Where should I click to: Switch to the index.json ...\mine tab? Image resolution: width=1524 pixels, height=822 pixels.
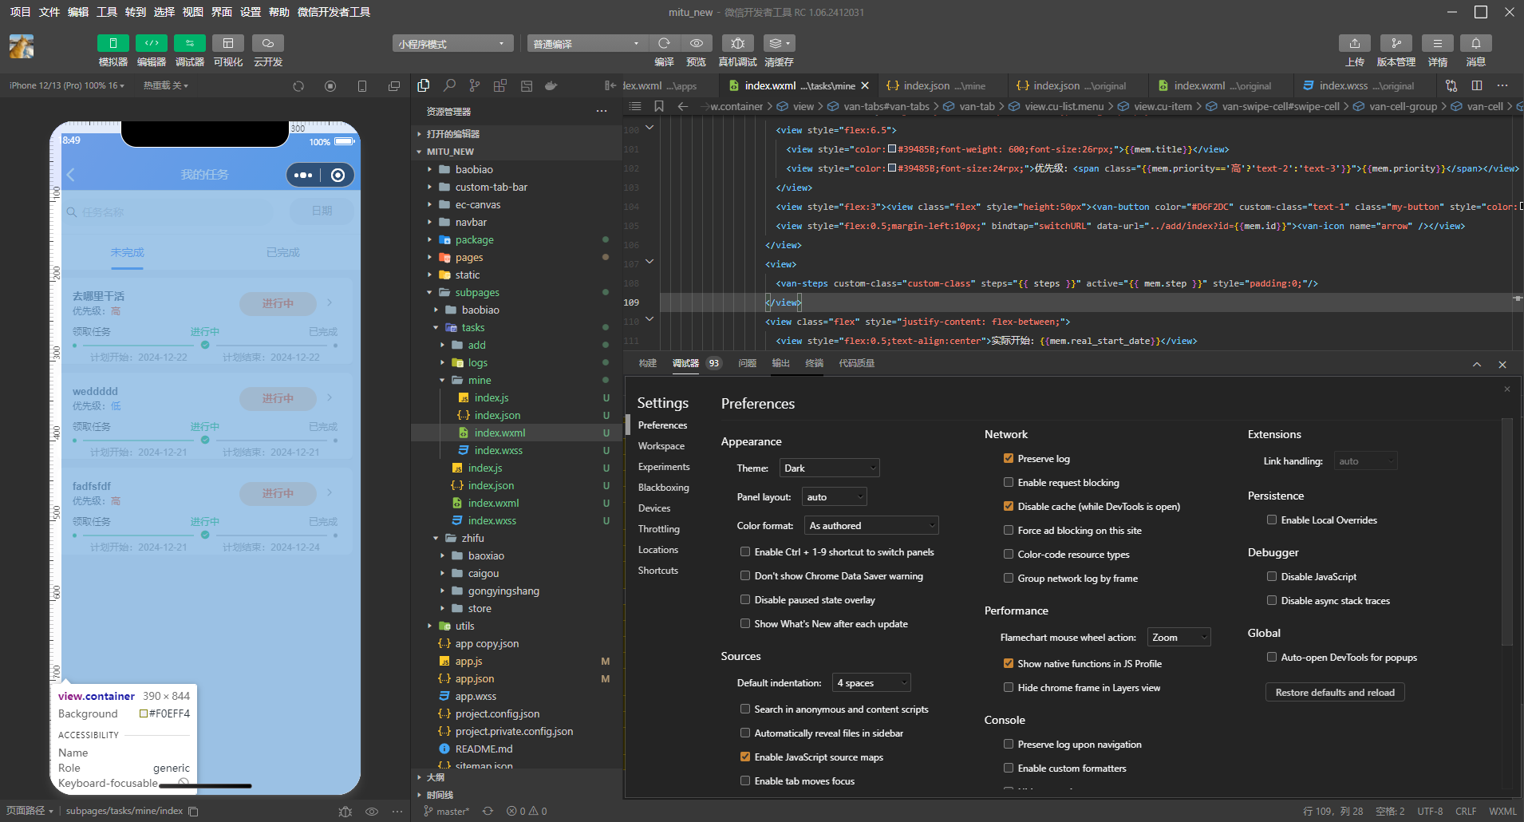[944, 85]
